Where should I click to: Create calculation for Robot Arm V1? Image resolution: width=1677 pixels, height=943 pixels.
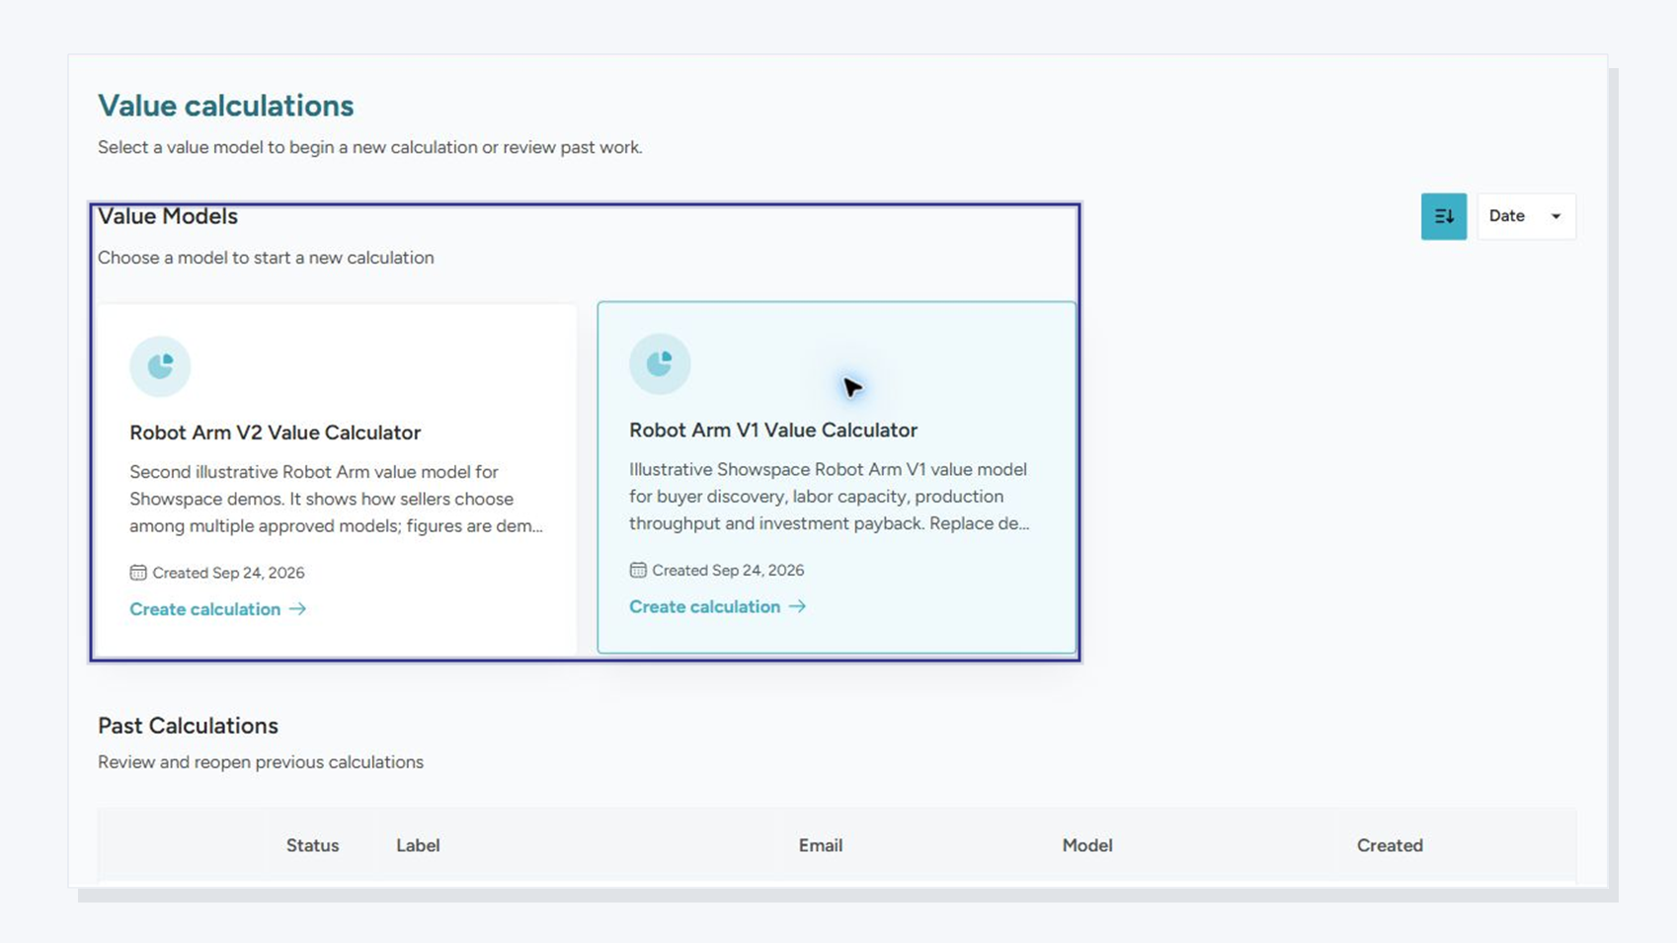click(717, 606)
